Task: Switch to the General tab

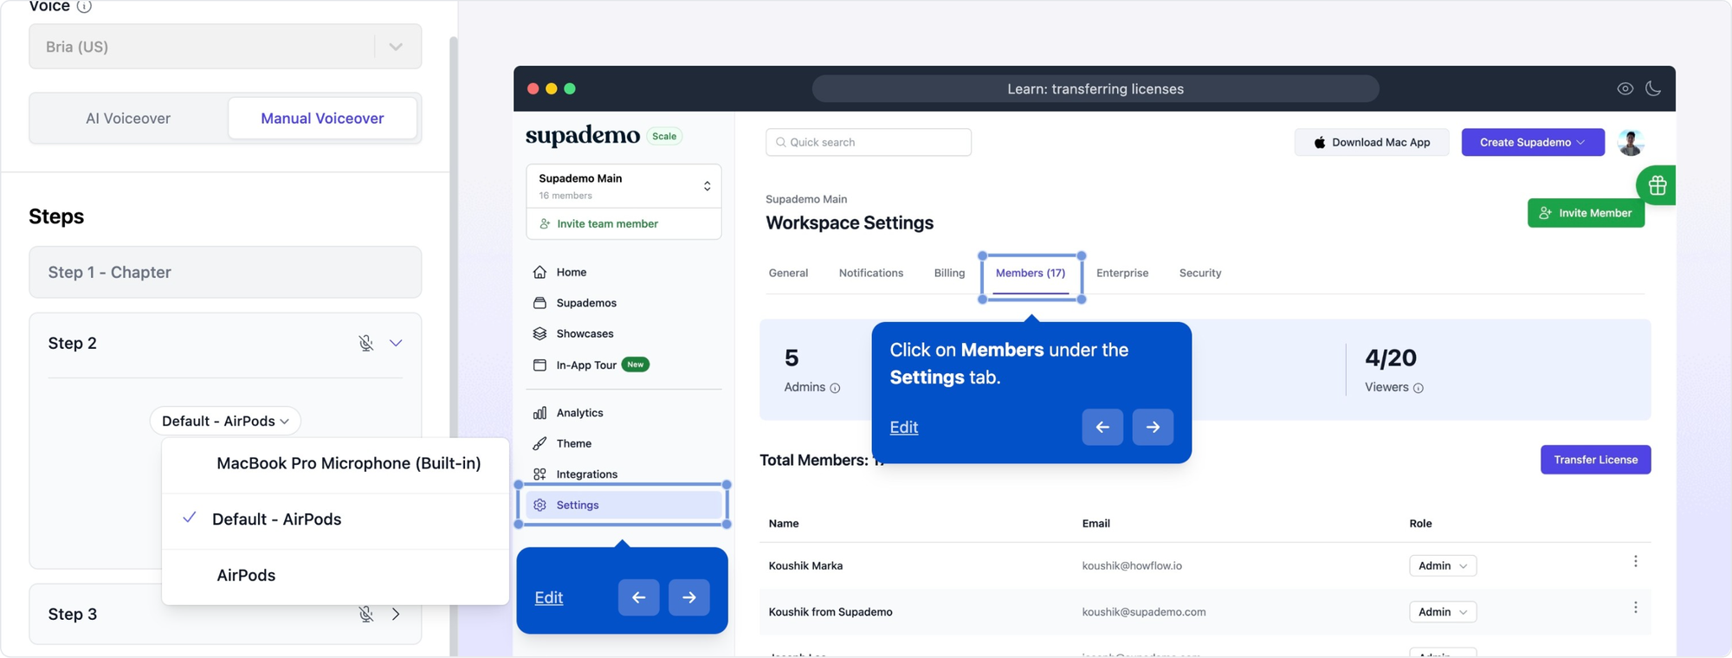Action: click(788, 273)
